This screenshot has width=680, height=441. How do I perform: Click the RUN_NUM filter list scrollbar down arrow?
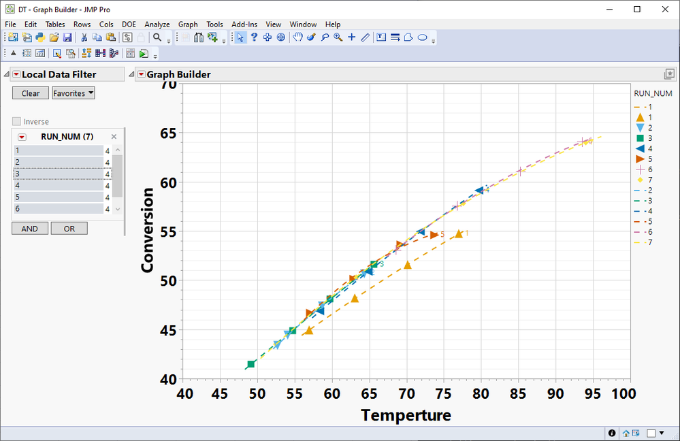coord(118,209)
